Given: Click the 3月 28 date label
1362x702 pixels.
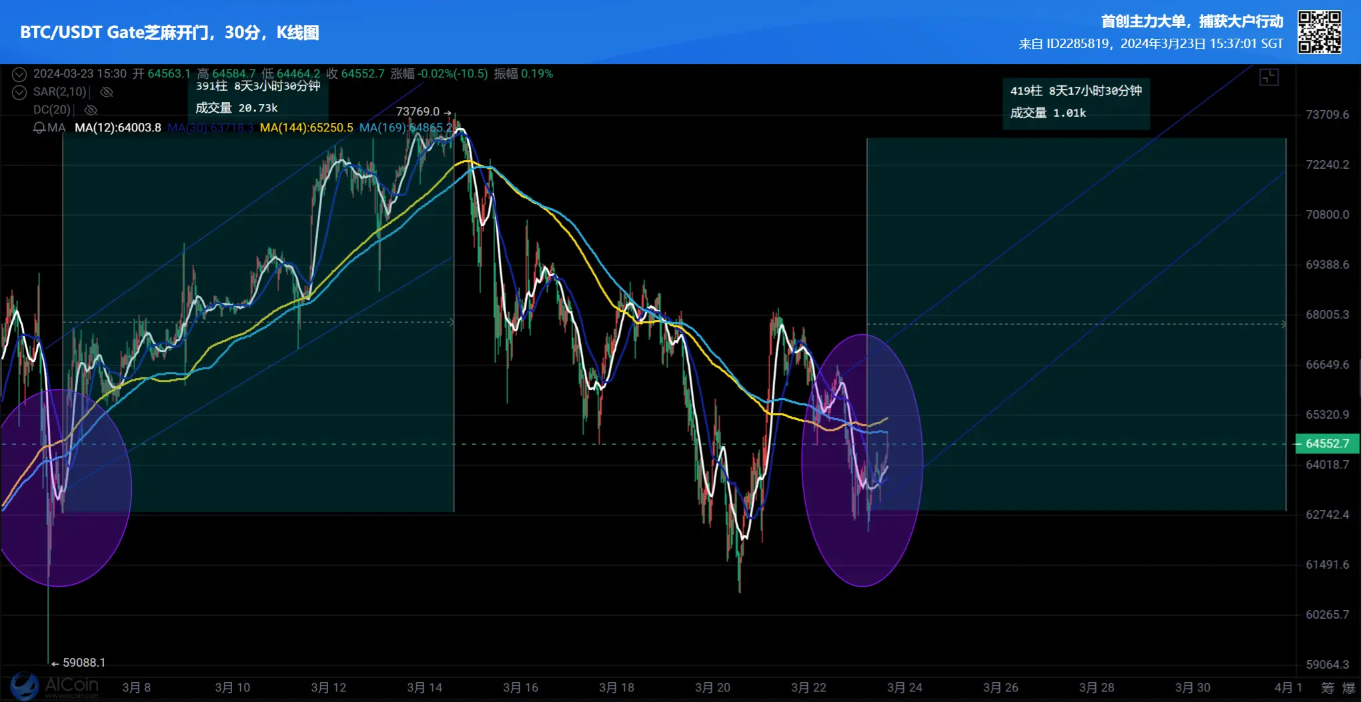Looking at the screenshot, I should [1097, 688].
